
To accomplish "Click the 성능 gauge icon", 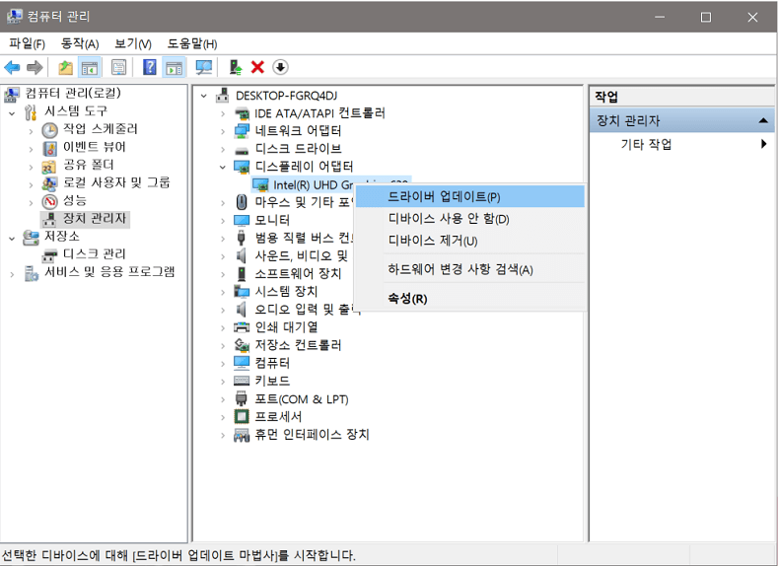I will [49, 201].
